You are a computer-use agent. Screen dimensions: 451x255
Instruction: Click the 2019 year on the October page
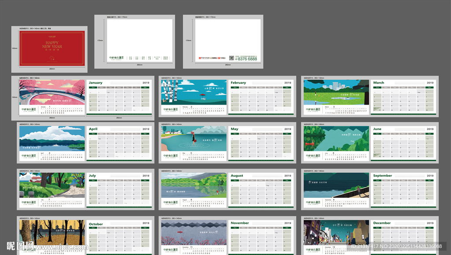coord(146,223)
